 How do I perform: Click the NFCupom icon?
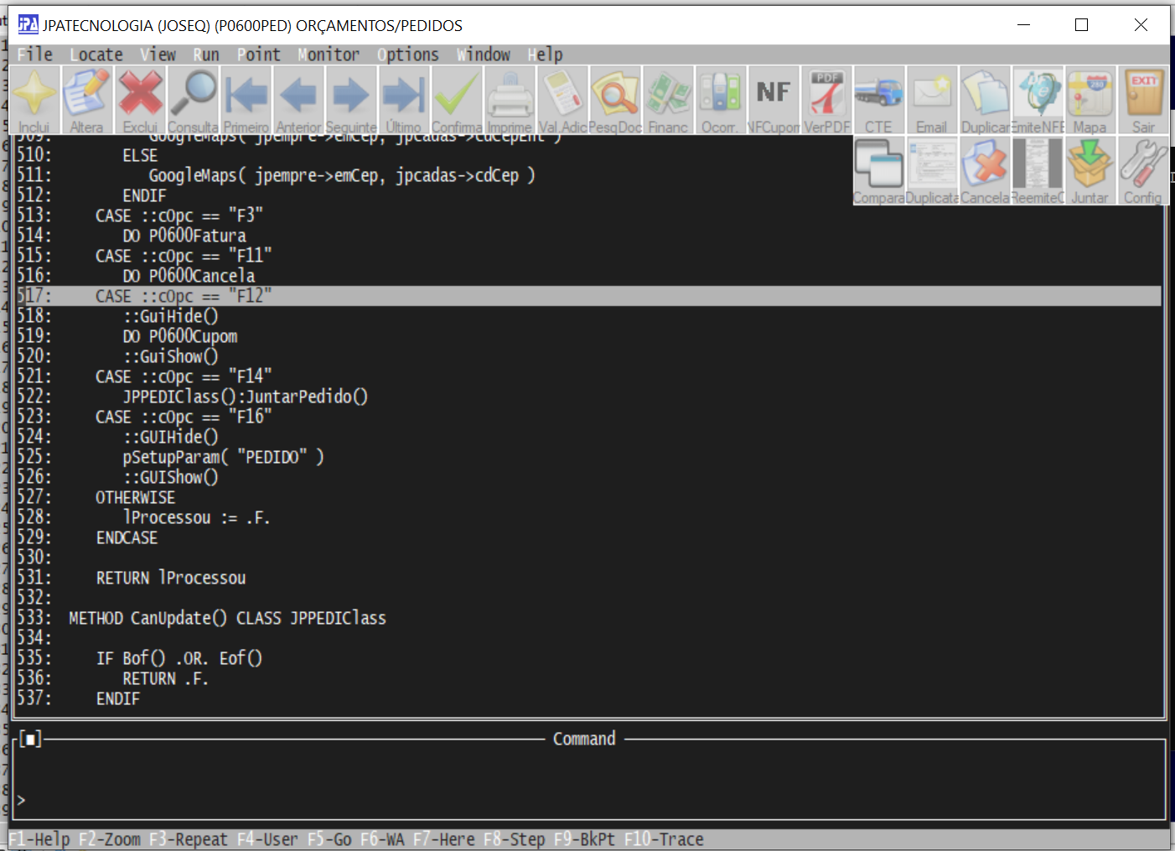point(774,100)
